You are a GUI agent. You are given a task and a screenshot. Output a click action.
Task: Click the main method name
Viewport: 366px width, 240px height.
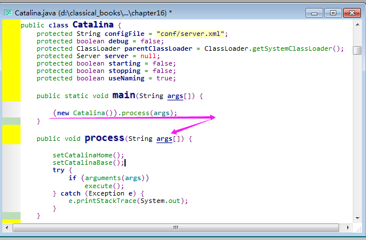coord(124,95)
